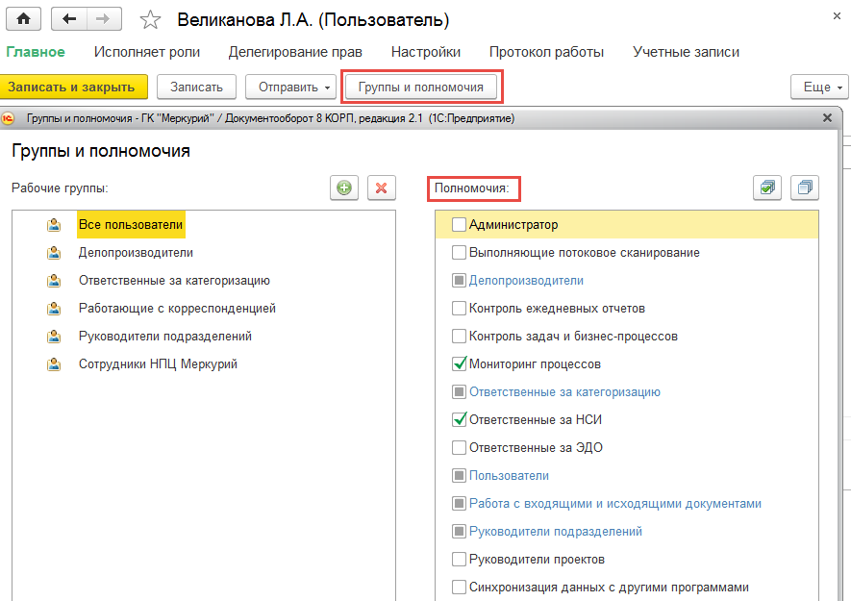The height and width of the screenshot is (601, 851).
Task: Toggle the Пользователи permission checkbox
Action: tap(459, 476)
